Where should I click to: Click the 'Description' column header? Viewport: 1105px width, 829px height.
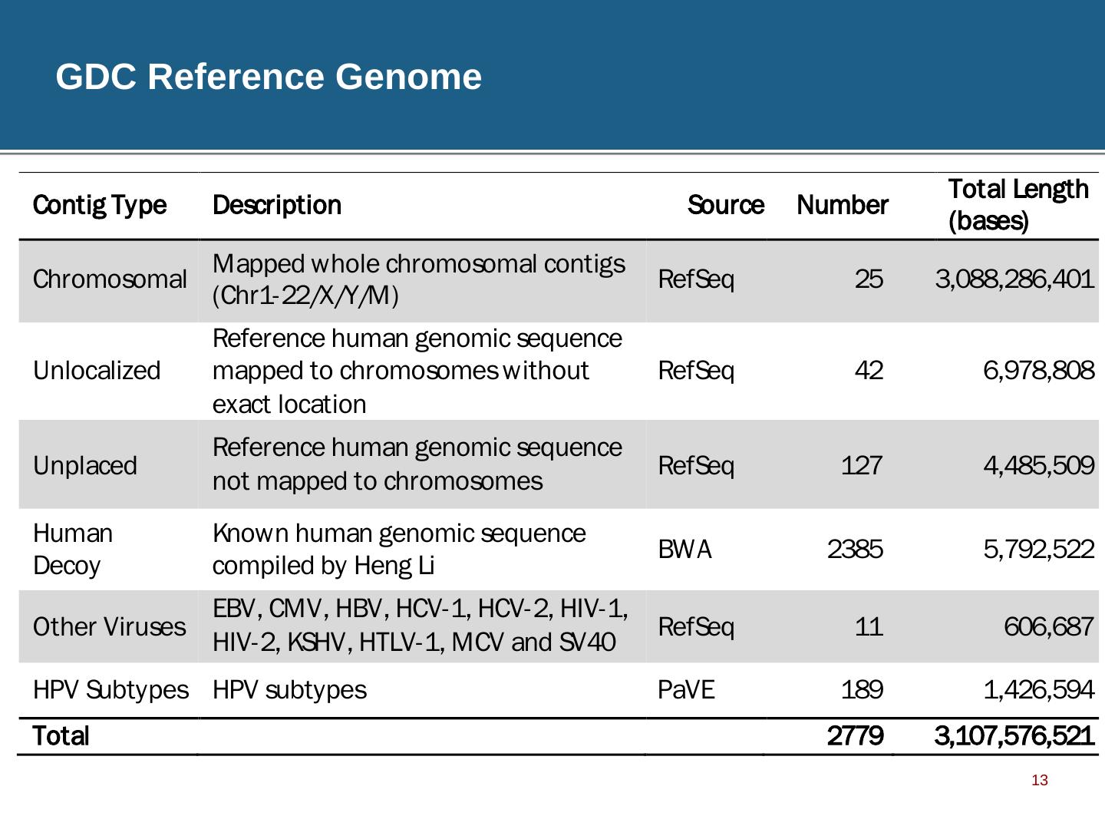277,205
